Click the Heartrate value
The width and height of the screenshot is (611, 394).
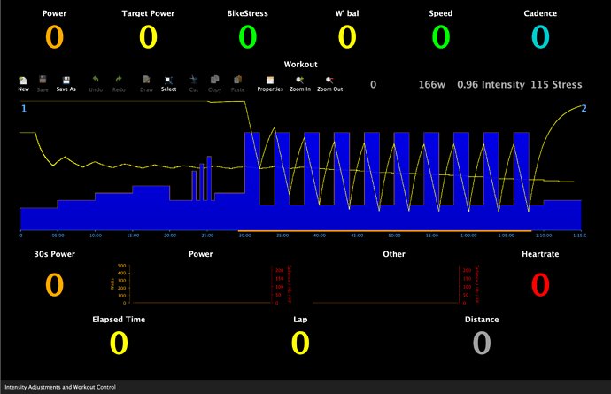(540, 285)
